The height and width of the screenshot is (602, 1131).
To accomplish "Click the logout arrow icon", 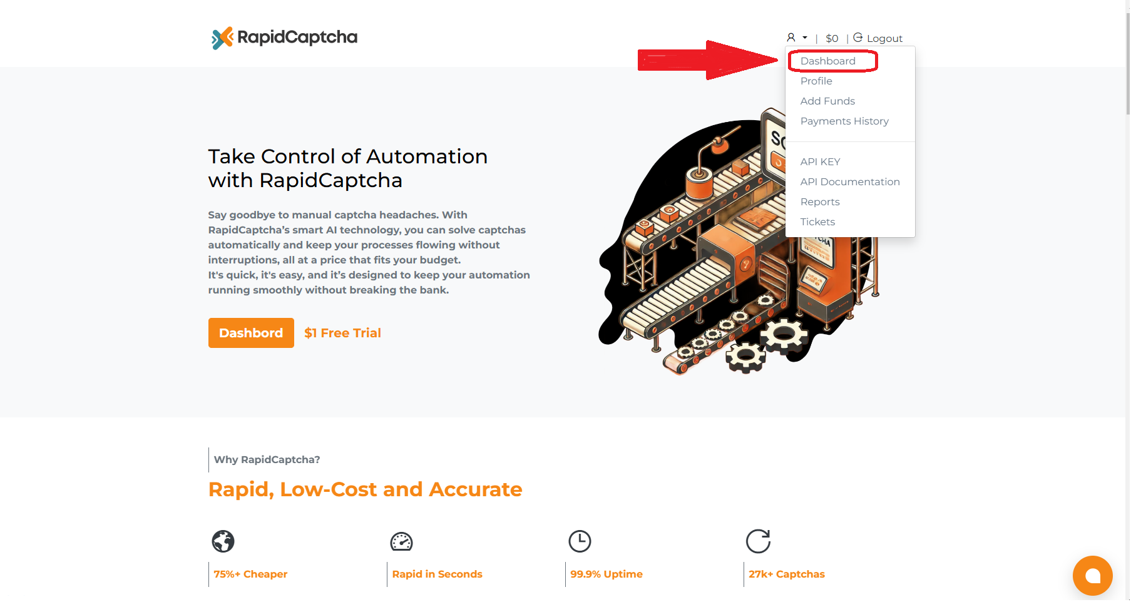I will (858, 38).
